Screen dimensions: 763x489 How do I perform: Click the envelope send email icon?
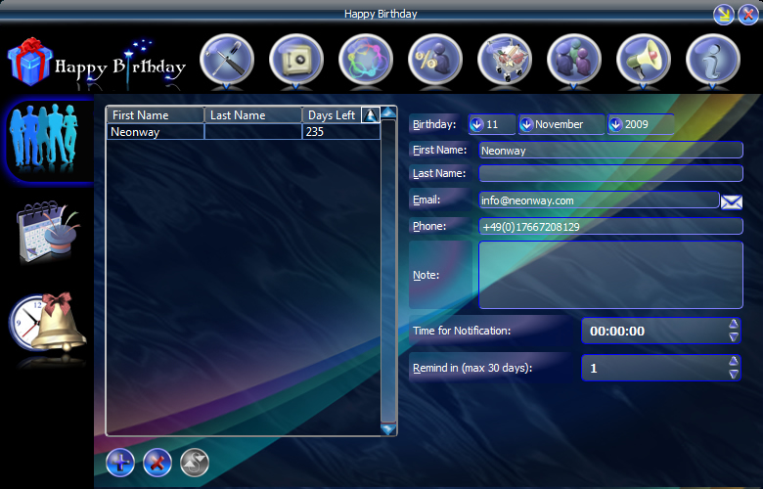click(732, 201)
